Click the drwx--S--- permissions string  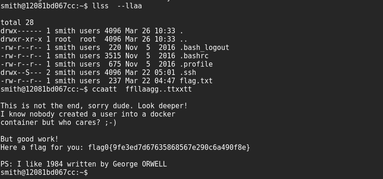[x=21, y=73]
